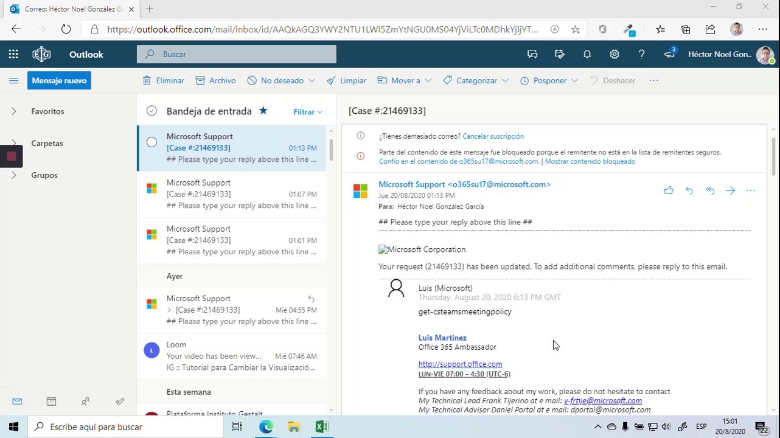Show notifications bell in Outlook header

[x=587, y=54]
